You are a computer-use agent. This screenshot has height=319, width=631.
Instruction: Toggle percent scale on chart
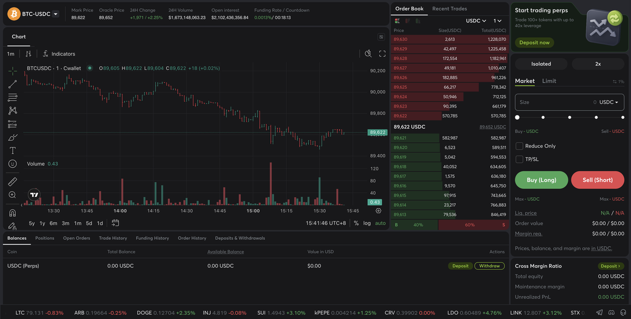click(356, 223)
